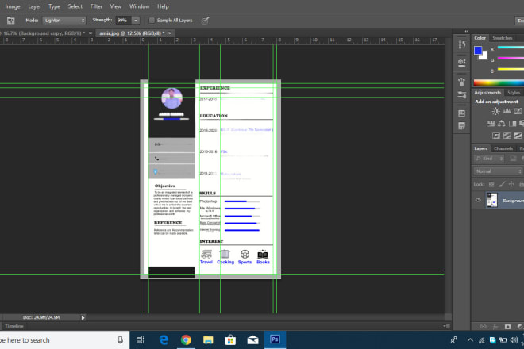Viewport: 524px width, 349px height.
Task: Click the layer style fx icon
Action: tap(495, 327)
